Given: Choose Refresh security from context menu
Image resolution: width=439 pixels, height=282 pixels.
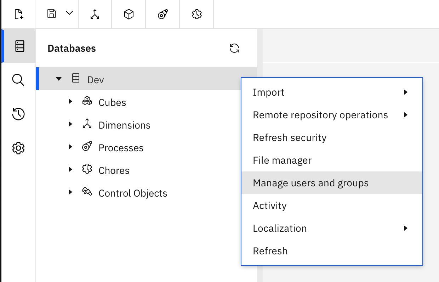Looking at the screenshot, I should tap(332, 137).
